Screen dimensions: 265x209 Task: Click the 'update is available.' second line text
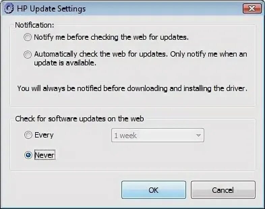pyautogui.click(x=65, y=63)
